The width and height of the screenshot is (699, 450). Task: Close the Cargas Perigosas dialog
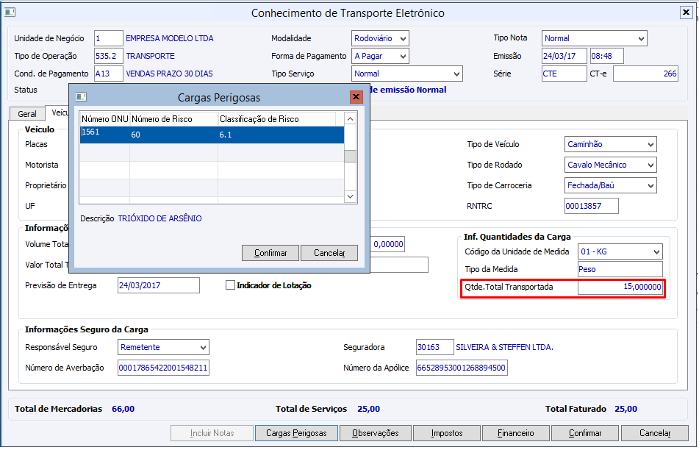pos(356,97)
